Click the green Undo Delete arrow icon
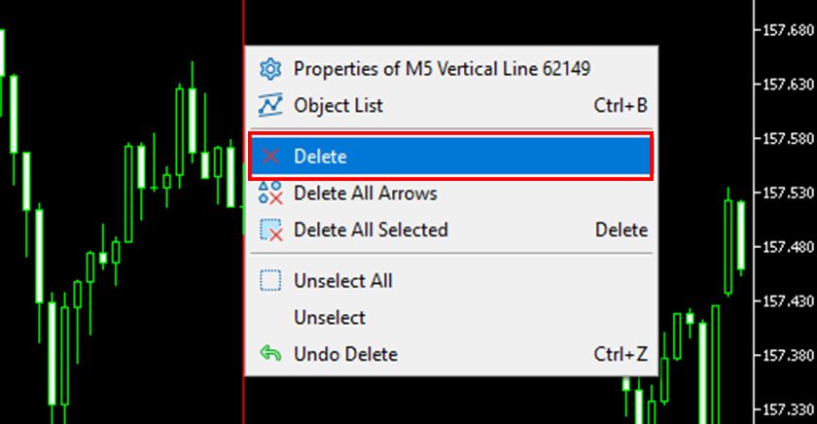The image size is (817, 424). (x=270, y=355)
